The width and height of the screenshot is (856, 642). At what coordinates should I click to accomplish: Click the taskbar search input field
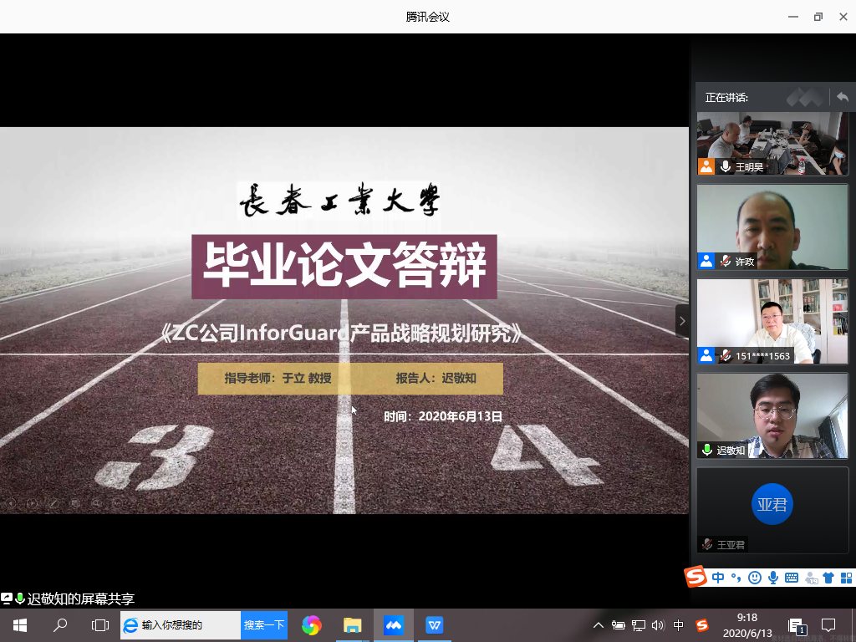click(188, 625)
